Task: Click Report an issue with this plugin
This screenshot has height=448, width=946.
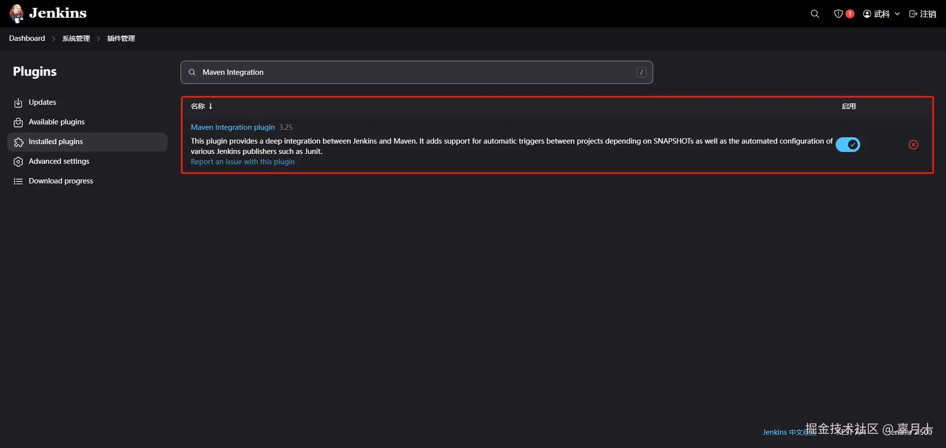Action: [243, 162]
